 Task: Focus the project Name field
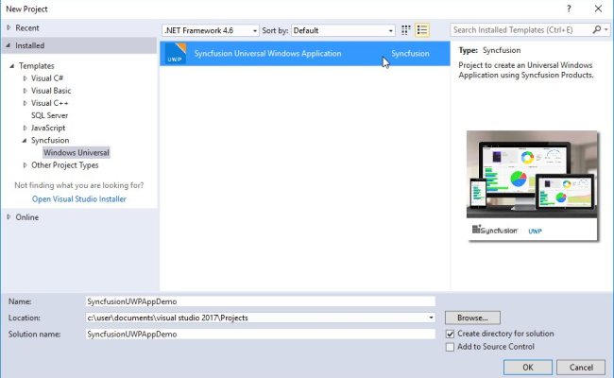tap(260, 301)
